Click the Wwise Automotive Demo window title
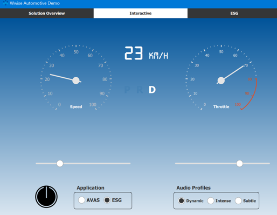277x215 pixels. (x=34, y=3)
